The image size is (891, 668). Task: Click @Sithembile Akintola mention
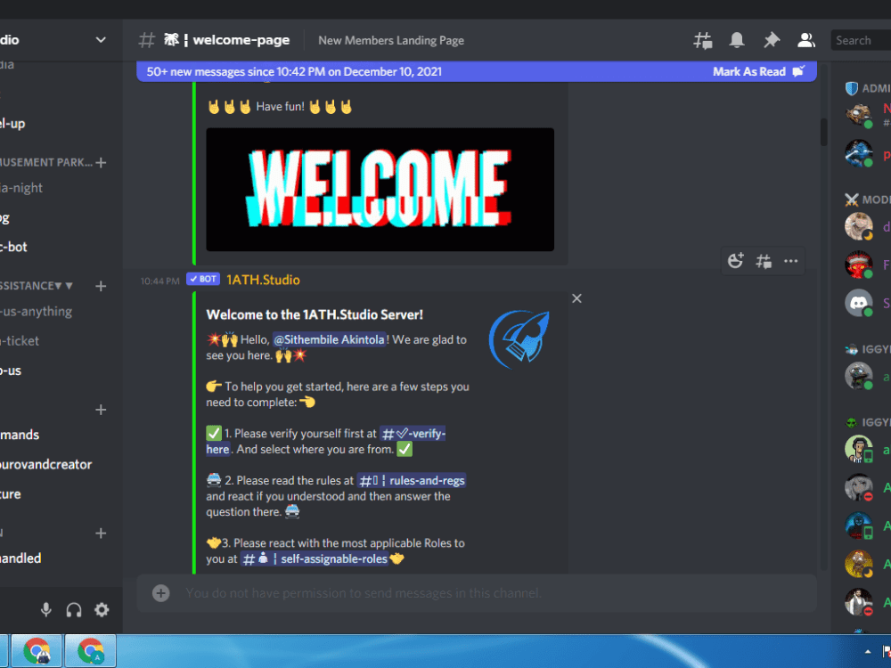click(329, 339)
